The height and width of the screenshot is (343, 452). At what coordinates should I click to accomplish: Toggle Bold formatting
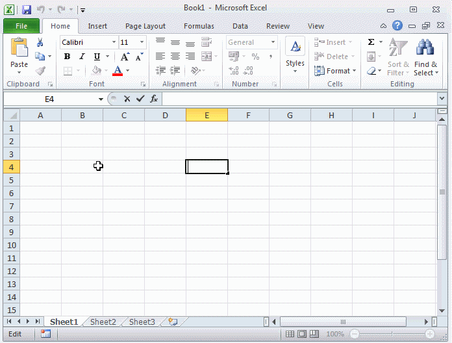67,57
